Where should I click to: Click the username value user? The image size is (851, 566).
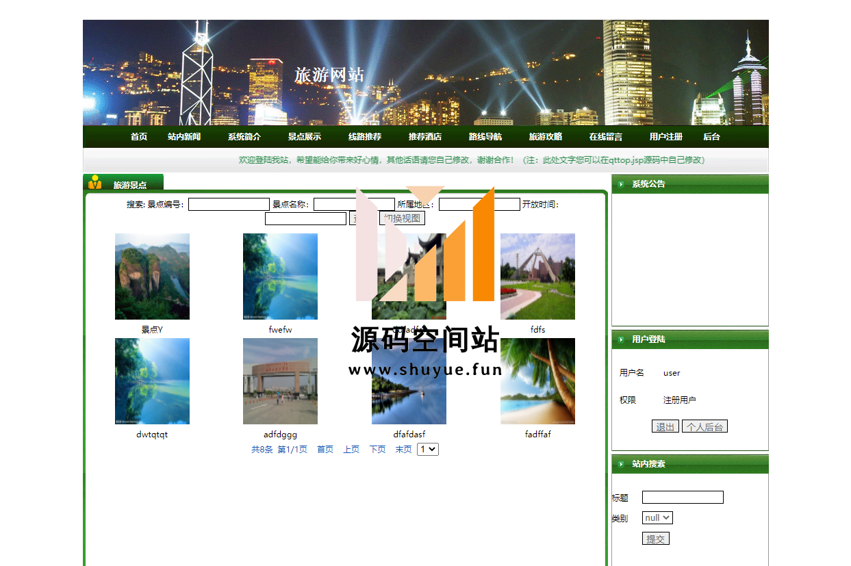pyautogui.click(x=672, y=373)
